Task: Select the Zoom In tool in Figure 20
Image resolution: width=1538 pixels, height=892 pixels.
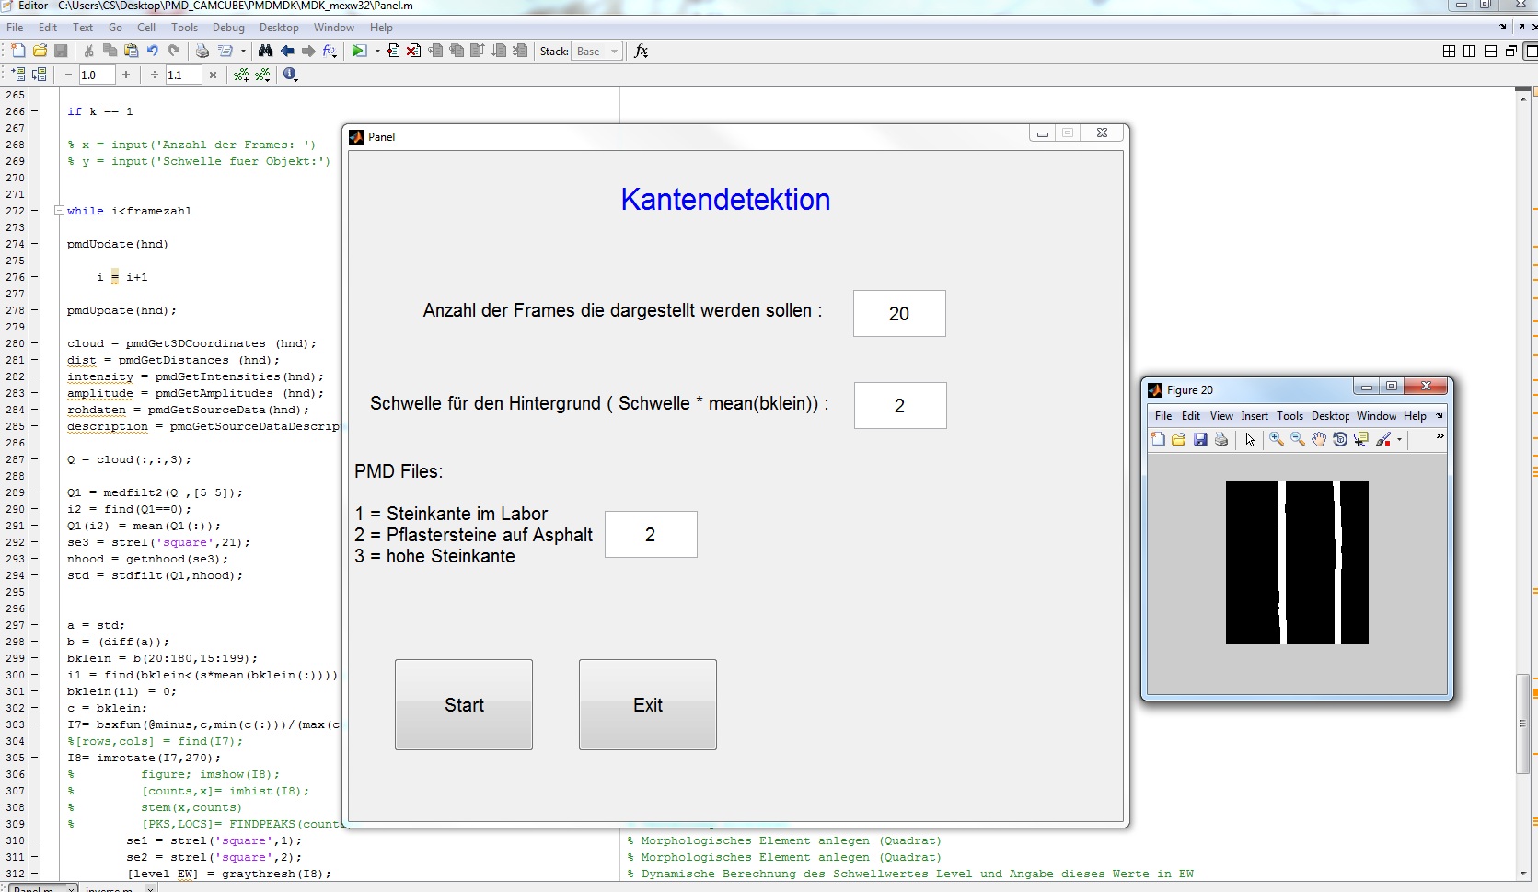Action: click(x=1277, y=440)
